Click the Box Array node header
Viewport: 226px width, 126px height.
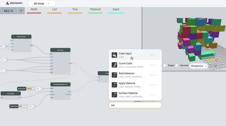(x=60, y=50)
